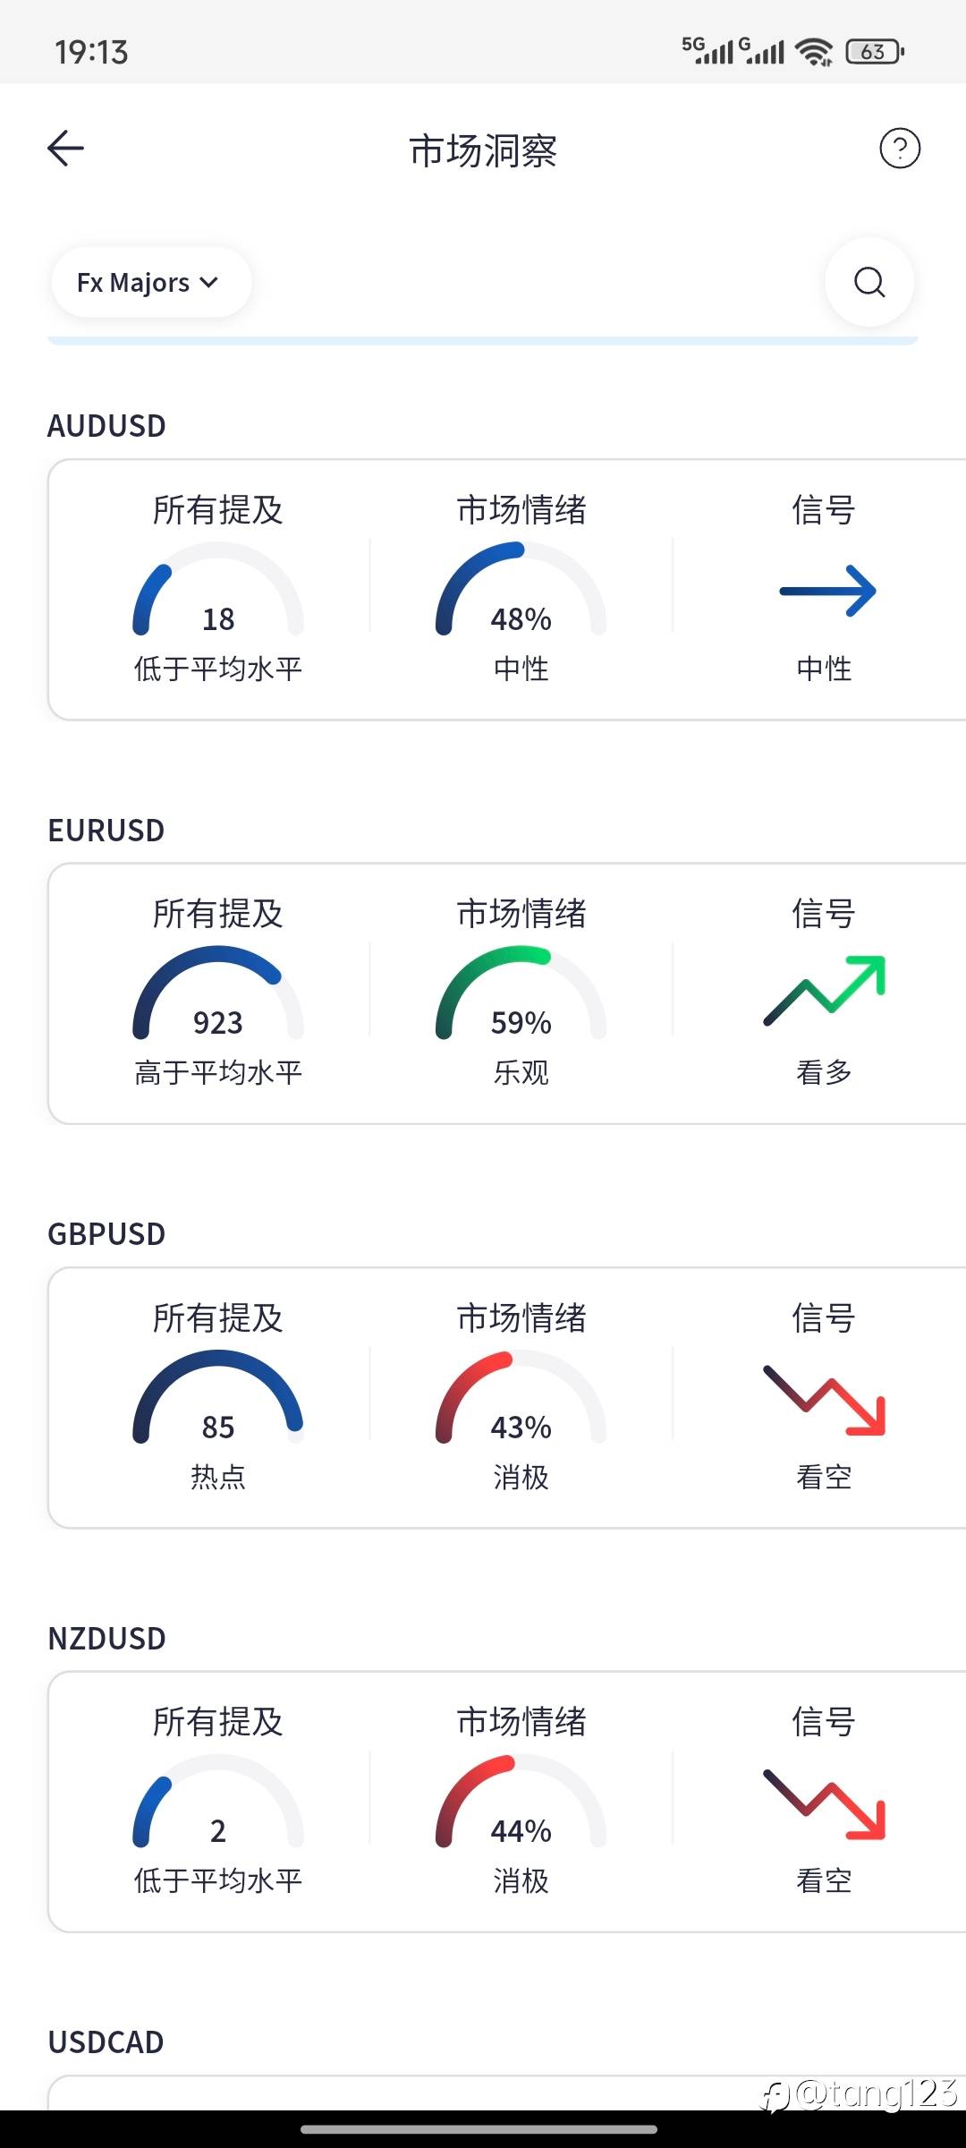Select the GBPUSD 43% sentiment gauge
The image size is (966, 2148).
(521, 1398)
